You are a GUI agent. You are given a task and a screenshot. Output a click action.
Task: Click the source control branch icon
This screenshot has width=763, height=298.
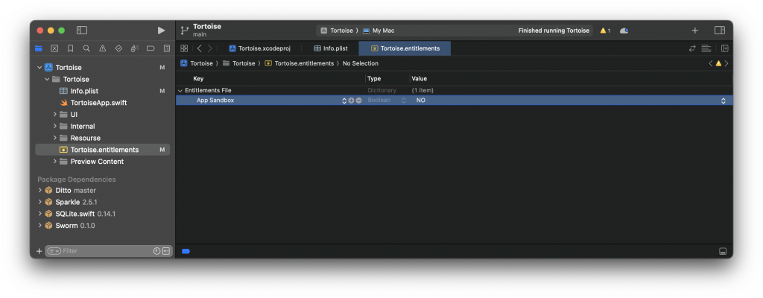[185, 31]
